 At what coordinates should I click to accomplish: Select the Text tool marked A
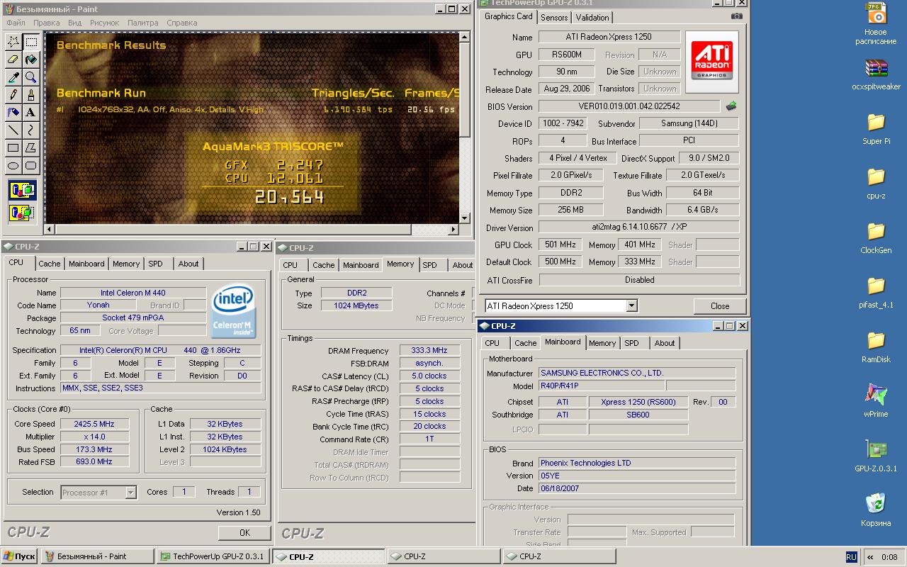(x=31, y=113)
